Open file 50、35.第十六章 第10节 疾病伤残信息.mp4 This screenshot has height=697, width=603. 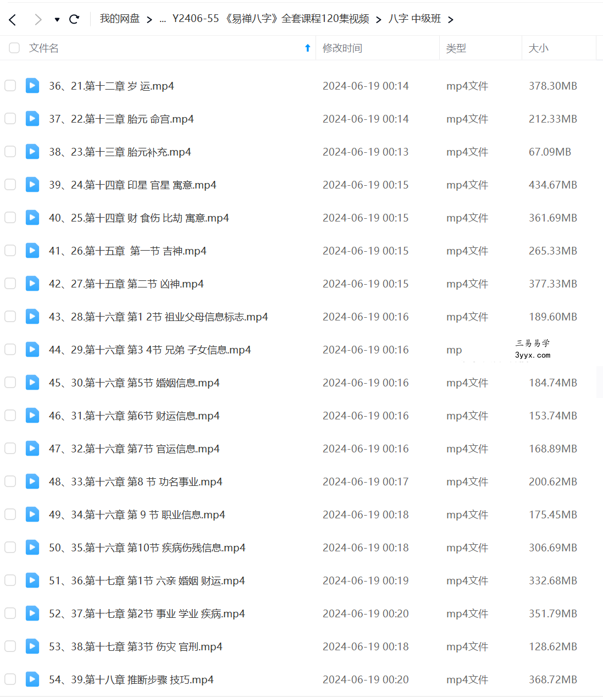click(x=147, y=547)
